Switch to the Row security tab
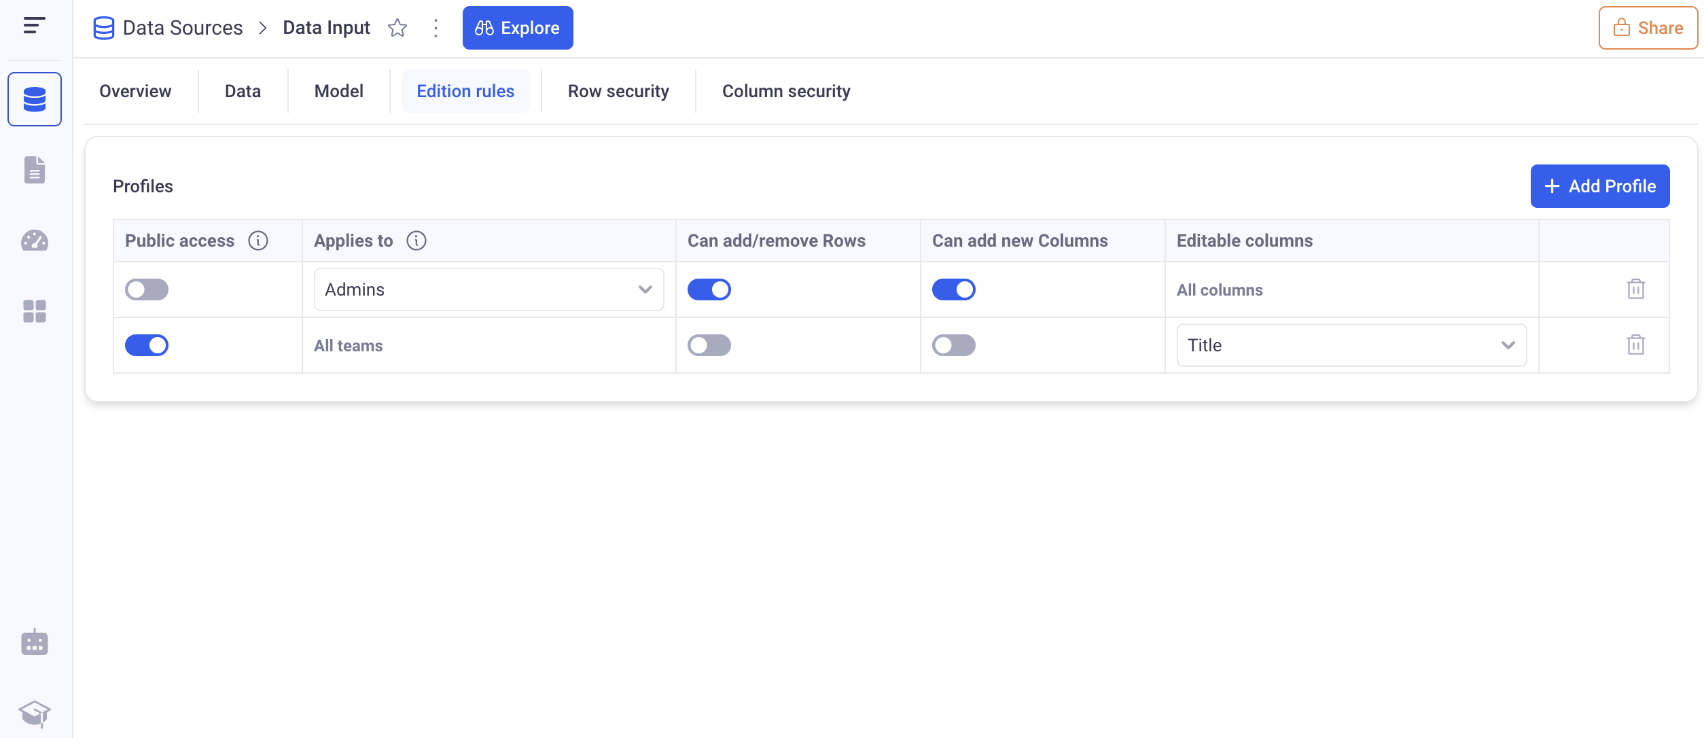The image size is (1704, 738). coord(618,91)
